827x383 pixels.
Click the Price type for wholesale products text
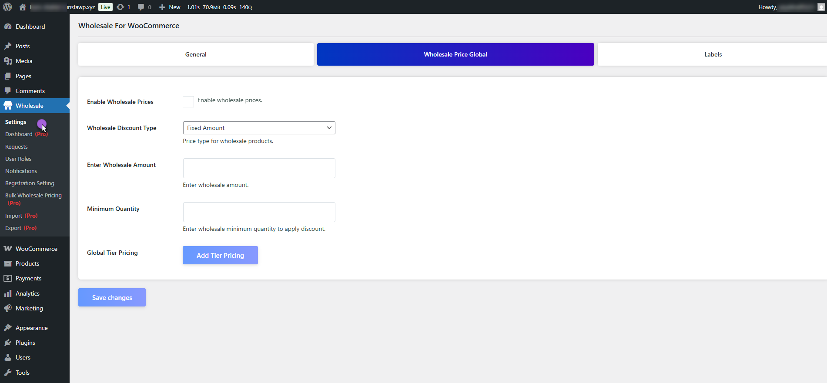228,141
